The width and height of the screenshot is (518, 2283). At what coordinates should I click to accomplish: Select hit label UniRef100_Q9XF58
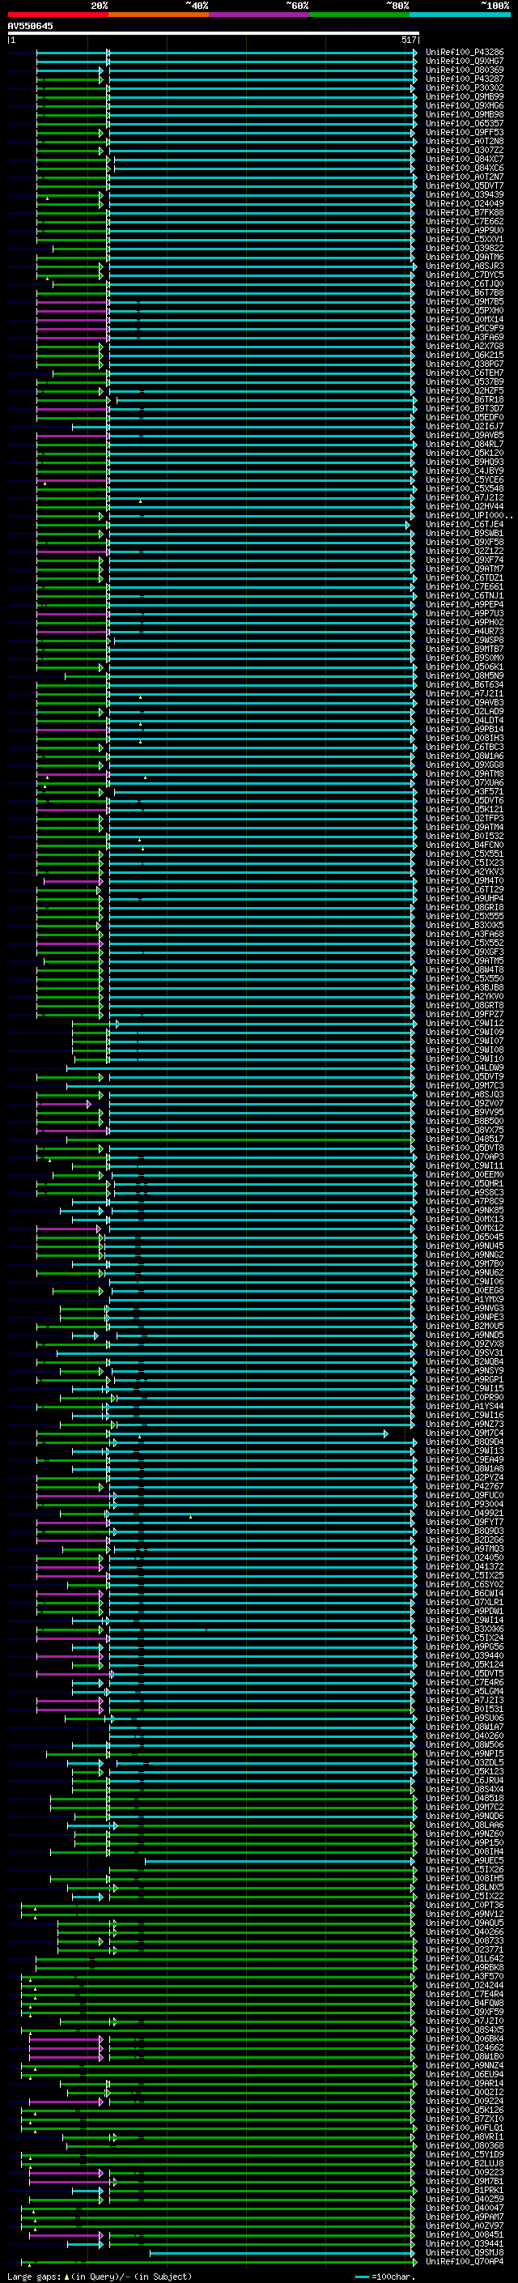click(465, 543)
